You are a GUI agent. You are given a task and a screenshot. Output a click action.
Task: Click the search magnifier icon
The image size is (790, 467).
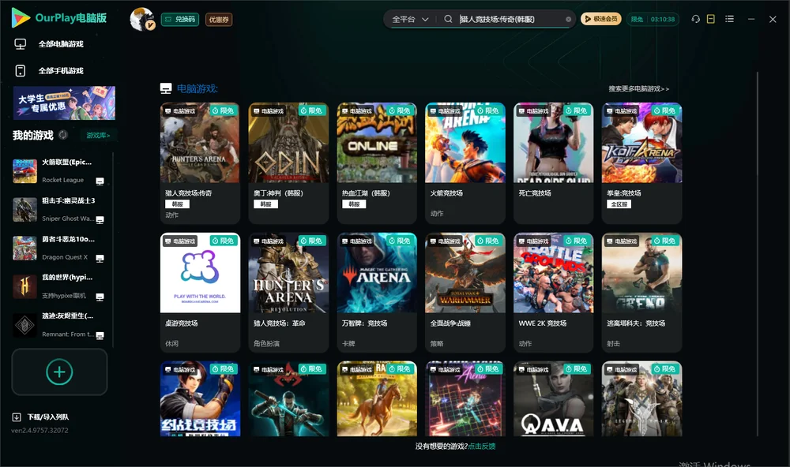coord(448,19)
